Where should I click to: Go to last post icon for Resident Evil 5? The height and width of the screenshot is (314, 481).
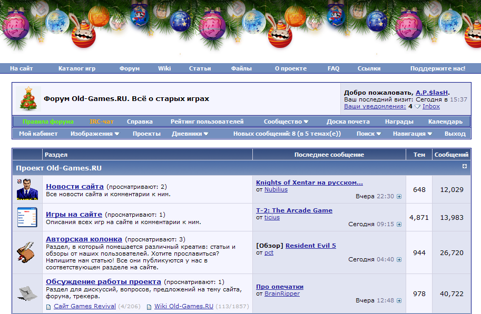pos(399,259)
